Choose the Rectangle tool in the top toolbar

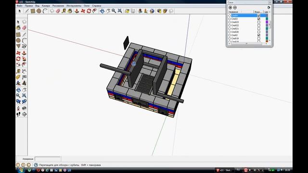(33, 11)
